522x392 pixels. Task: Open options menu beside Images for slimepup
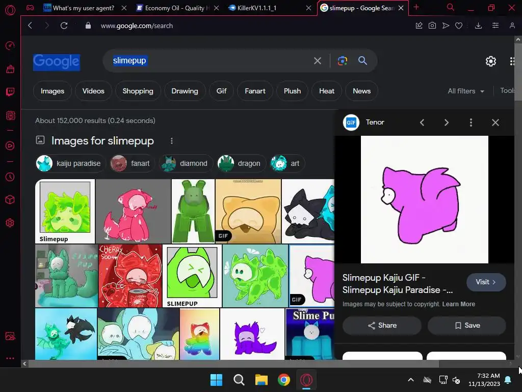point(172,141)
